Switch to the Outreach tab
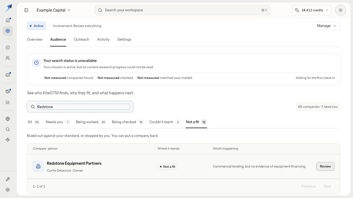The image size is (353, 198). pyautogui.click(x=81, y=40)
